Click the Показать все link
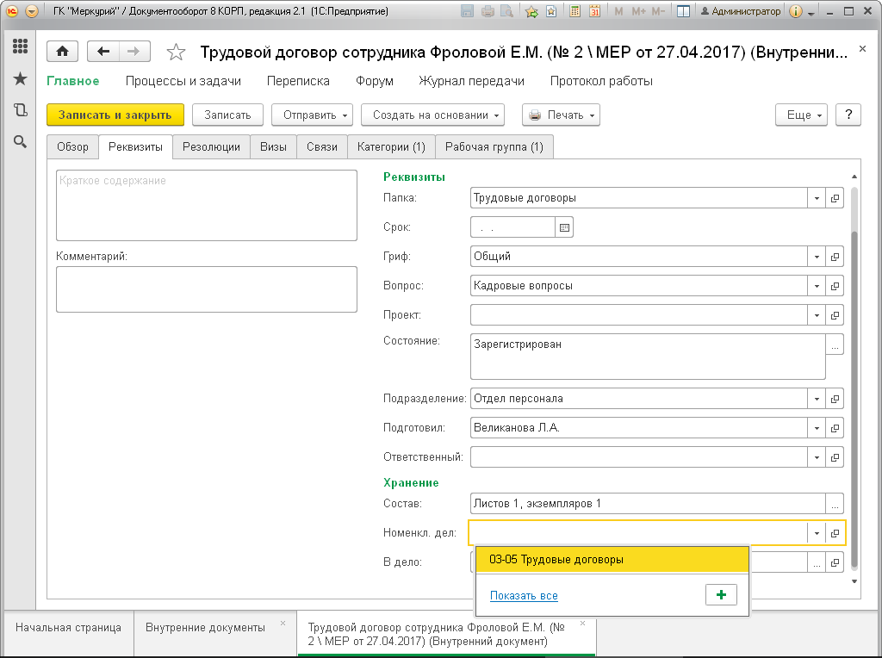Image resolution: width=882 pixels, height=658 pixels. point(524,596)
